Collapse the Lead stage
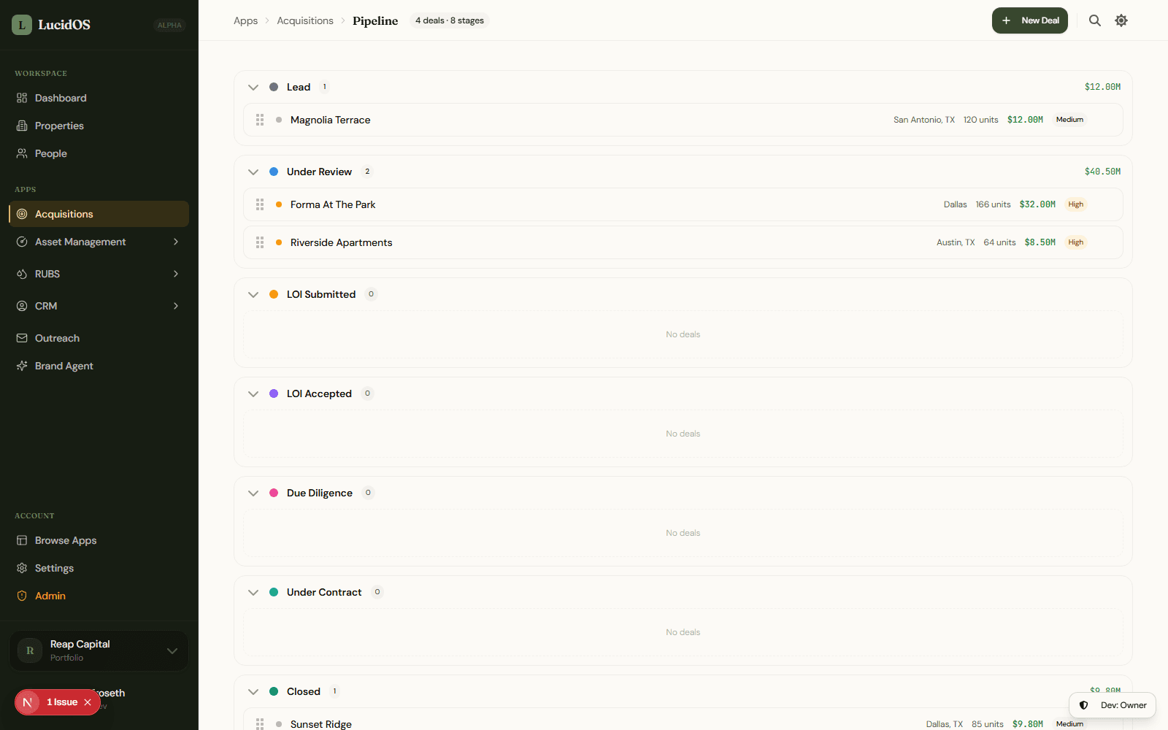The width and height of the screenshot is (1168, 730). point(253,87)
